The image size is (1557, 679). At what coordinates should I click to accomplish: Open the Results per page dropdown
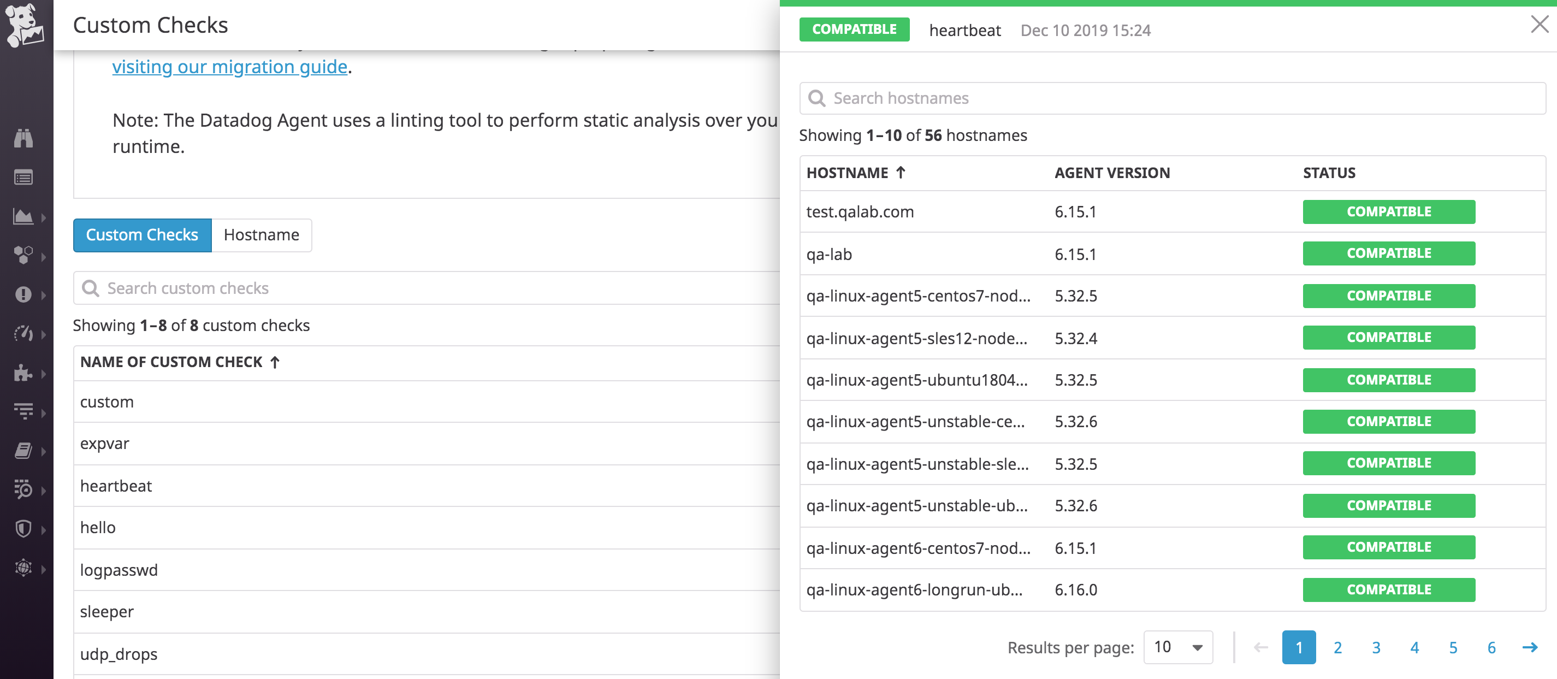pos(1177,647)
